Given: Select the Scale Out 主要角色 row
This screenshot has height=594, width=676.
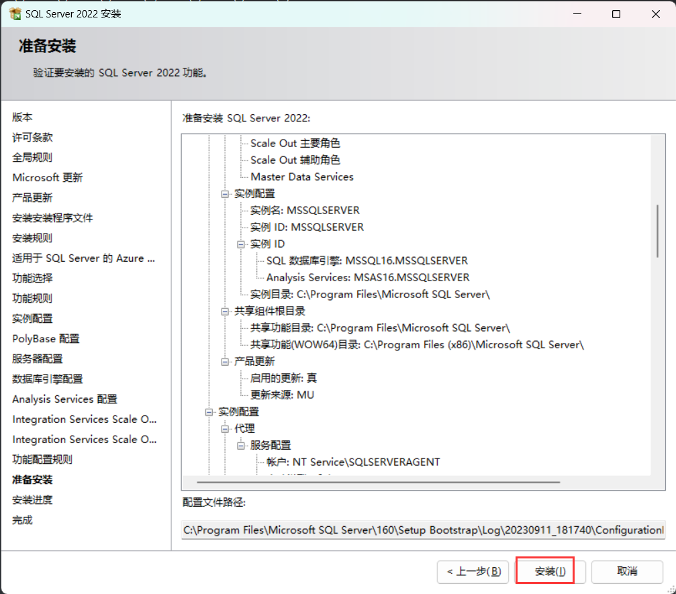Looking at the screenshot, I should click(295, 143).
